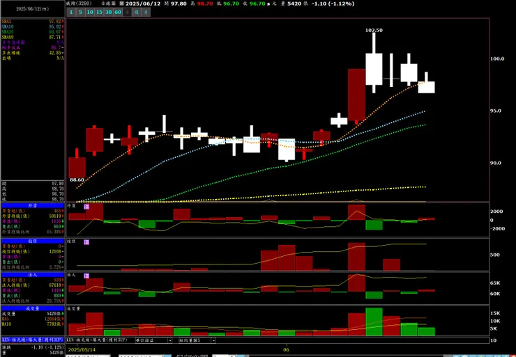The width and height of the screenshot is (516, 357).
Task: Click the 500 label on the 投信 axis
Action: tap(495, 255)
